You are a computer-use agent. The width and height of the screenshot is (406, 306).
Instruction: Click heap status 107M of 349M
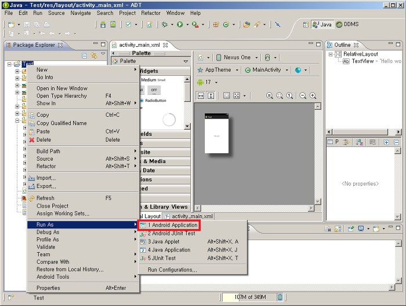click(250, 297)
